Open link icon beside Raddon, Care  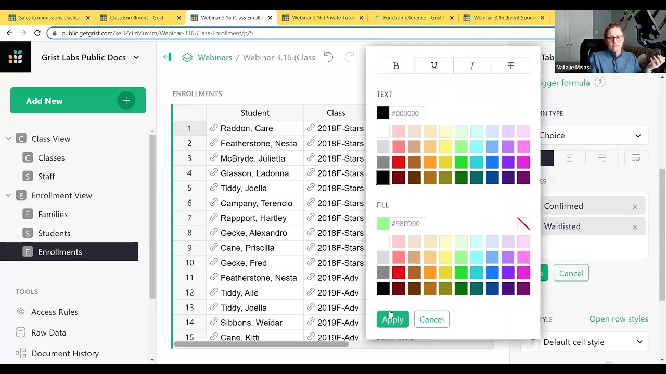[213, 128]
